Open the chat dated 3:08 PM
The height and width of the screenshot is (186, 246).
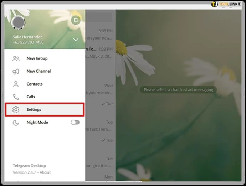point(101,34)
